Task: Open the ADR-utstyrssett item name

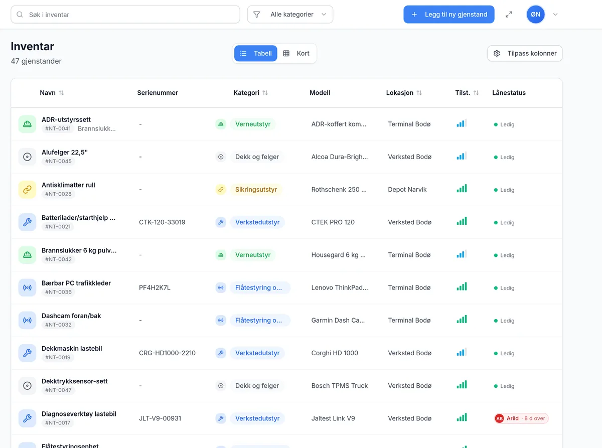Action: 66,119
